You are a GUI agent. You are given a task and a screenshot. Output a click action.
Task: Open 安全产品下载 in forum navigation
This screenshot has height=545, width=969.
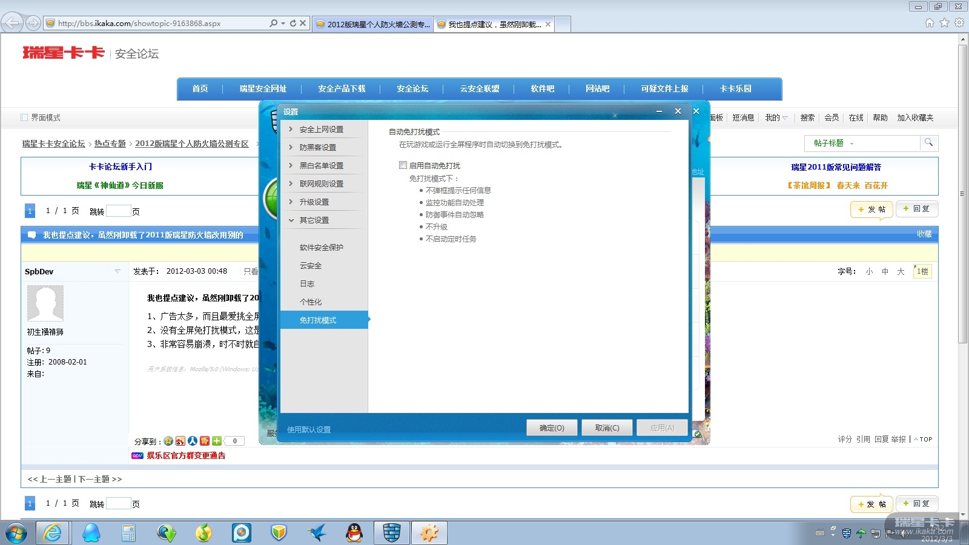pyautogui.click(x=342, y=88)
